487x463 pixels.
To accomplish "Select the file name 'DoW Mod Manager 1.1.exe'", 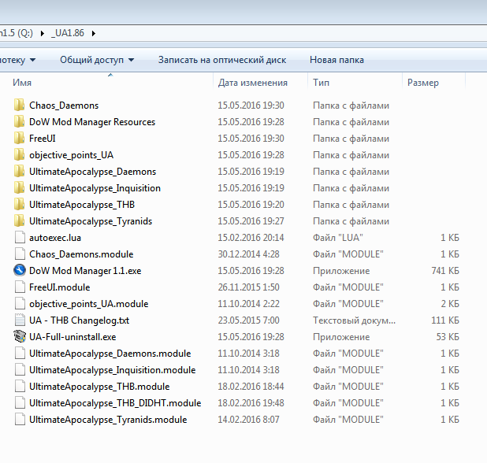I will (85, 271).
